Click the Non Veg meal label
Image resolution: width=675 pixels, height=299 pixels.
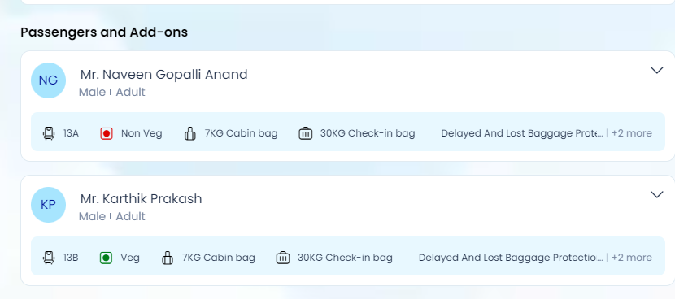point(142,133)
